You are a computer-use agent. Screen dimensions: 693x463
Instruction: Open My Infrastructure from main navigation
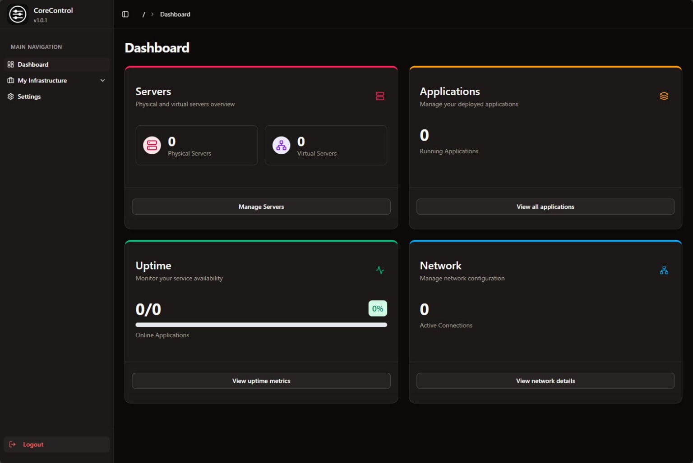coord(42,80)
